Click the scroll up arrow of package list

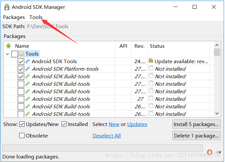click(217, 45)
